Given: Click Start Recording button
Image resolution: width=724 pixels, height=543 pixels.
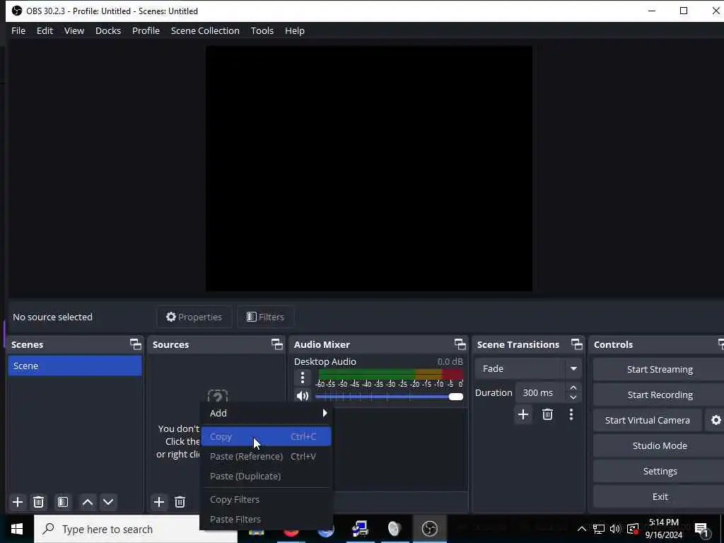Looking at the screenshot, I should click(660, 395).
